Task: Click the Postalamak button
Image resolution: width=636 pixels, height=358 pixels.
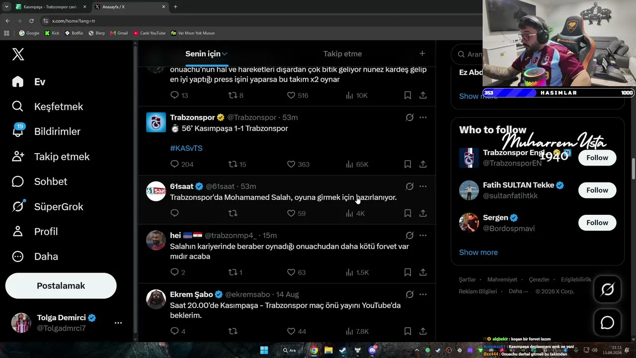Action: click(x=61, y=286)
